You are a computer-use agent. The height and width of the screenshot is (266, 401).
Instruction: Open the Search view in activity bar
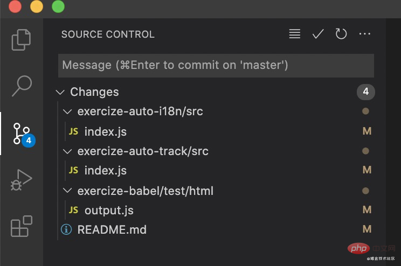click(22, 85)
